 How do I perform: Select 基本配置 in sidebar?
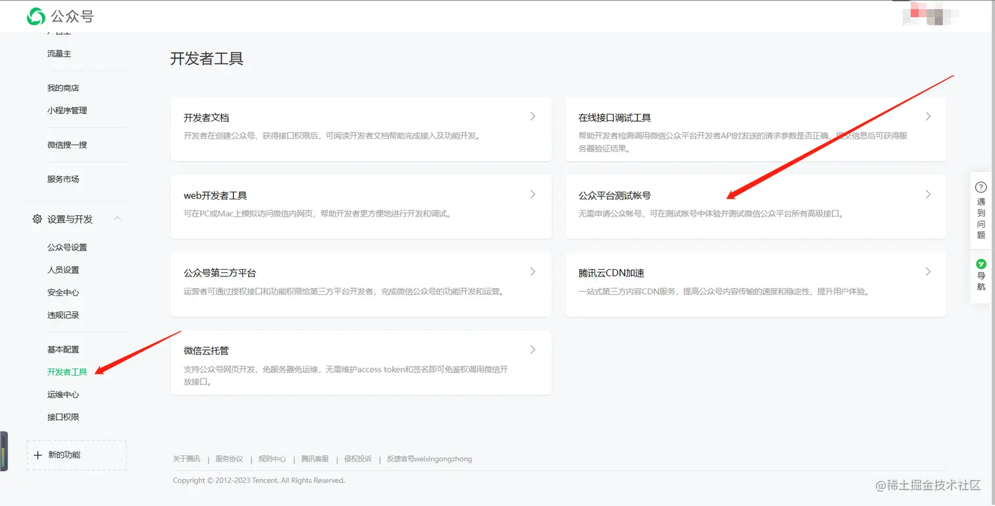63,349
